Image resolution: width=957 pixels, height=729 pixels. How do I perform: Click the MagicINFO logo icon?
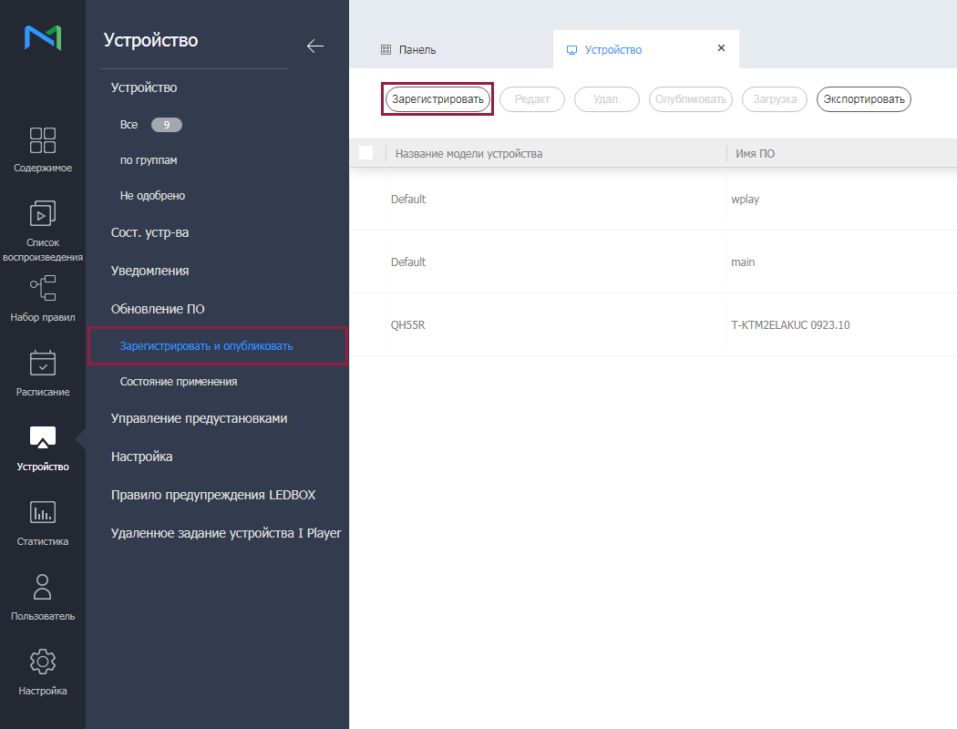pyautogui.click(x=43, y=37)
